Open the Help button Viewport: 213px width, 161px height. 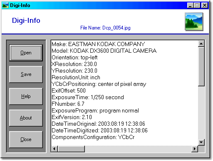click(x=26, y=96)
